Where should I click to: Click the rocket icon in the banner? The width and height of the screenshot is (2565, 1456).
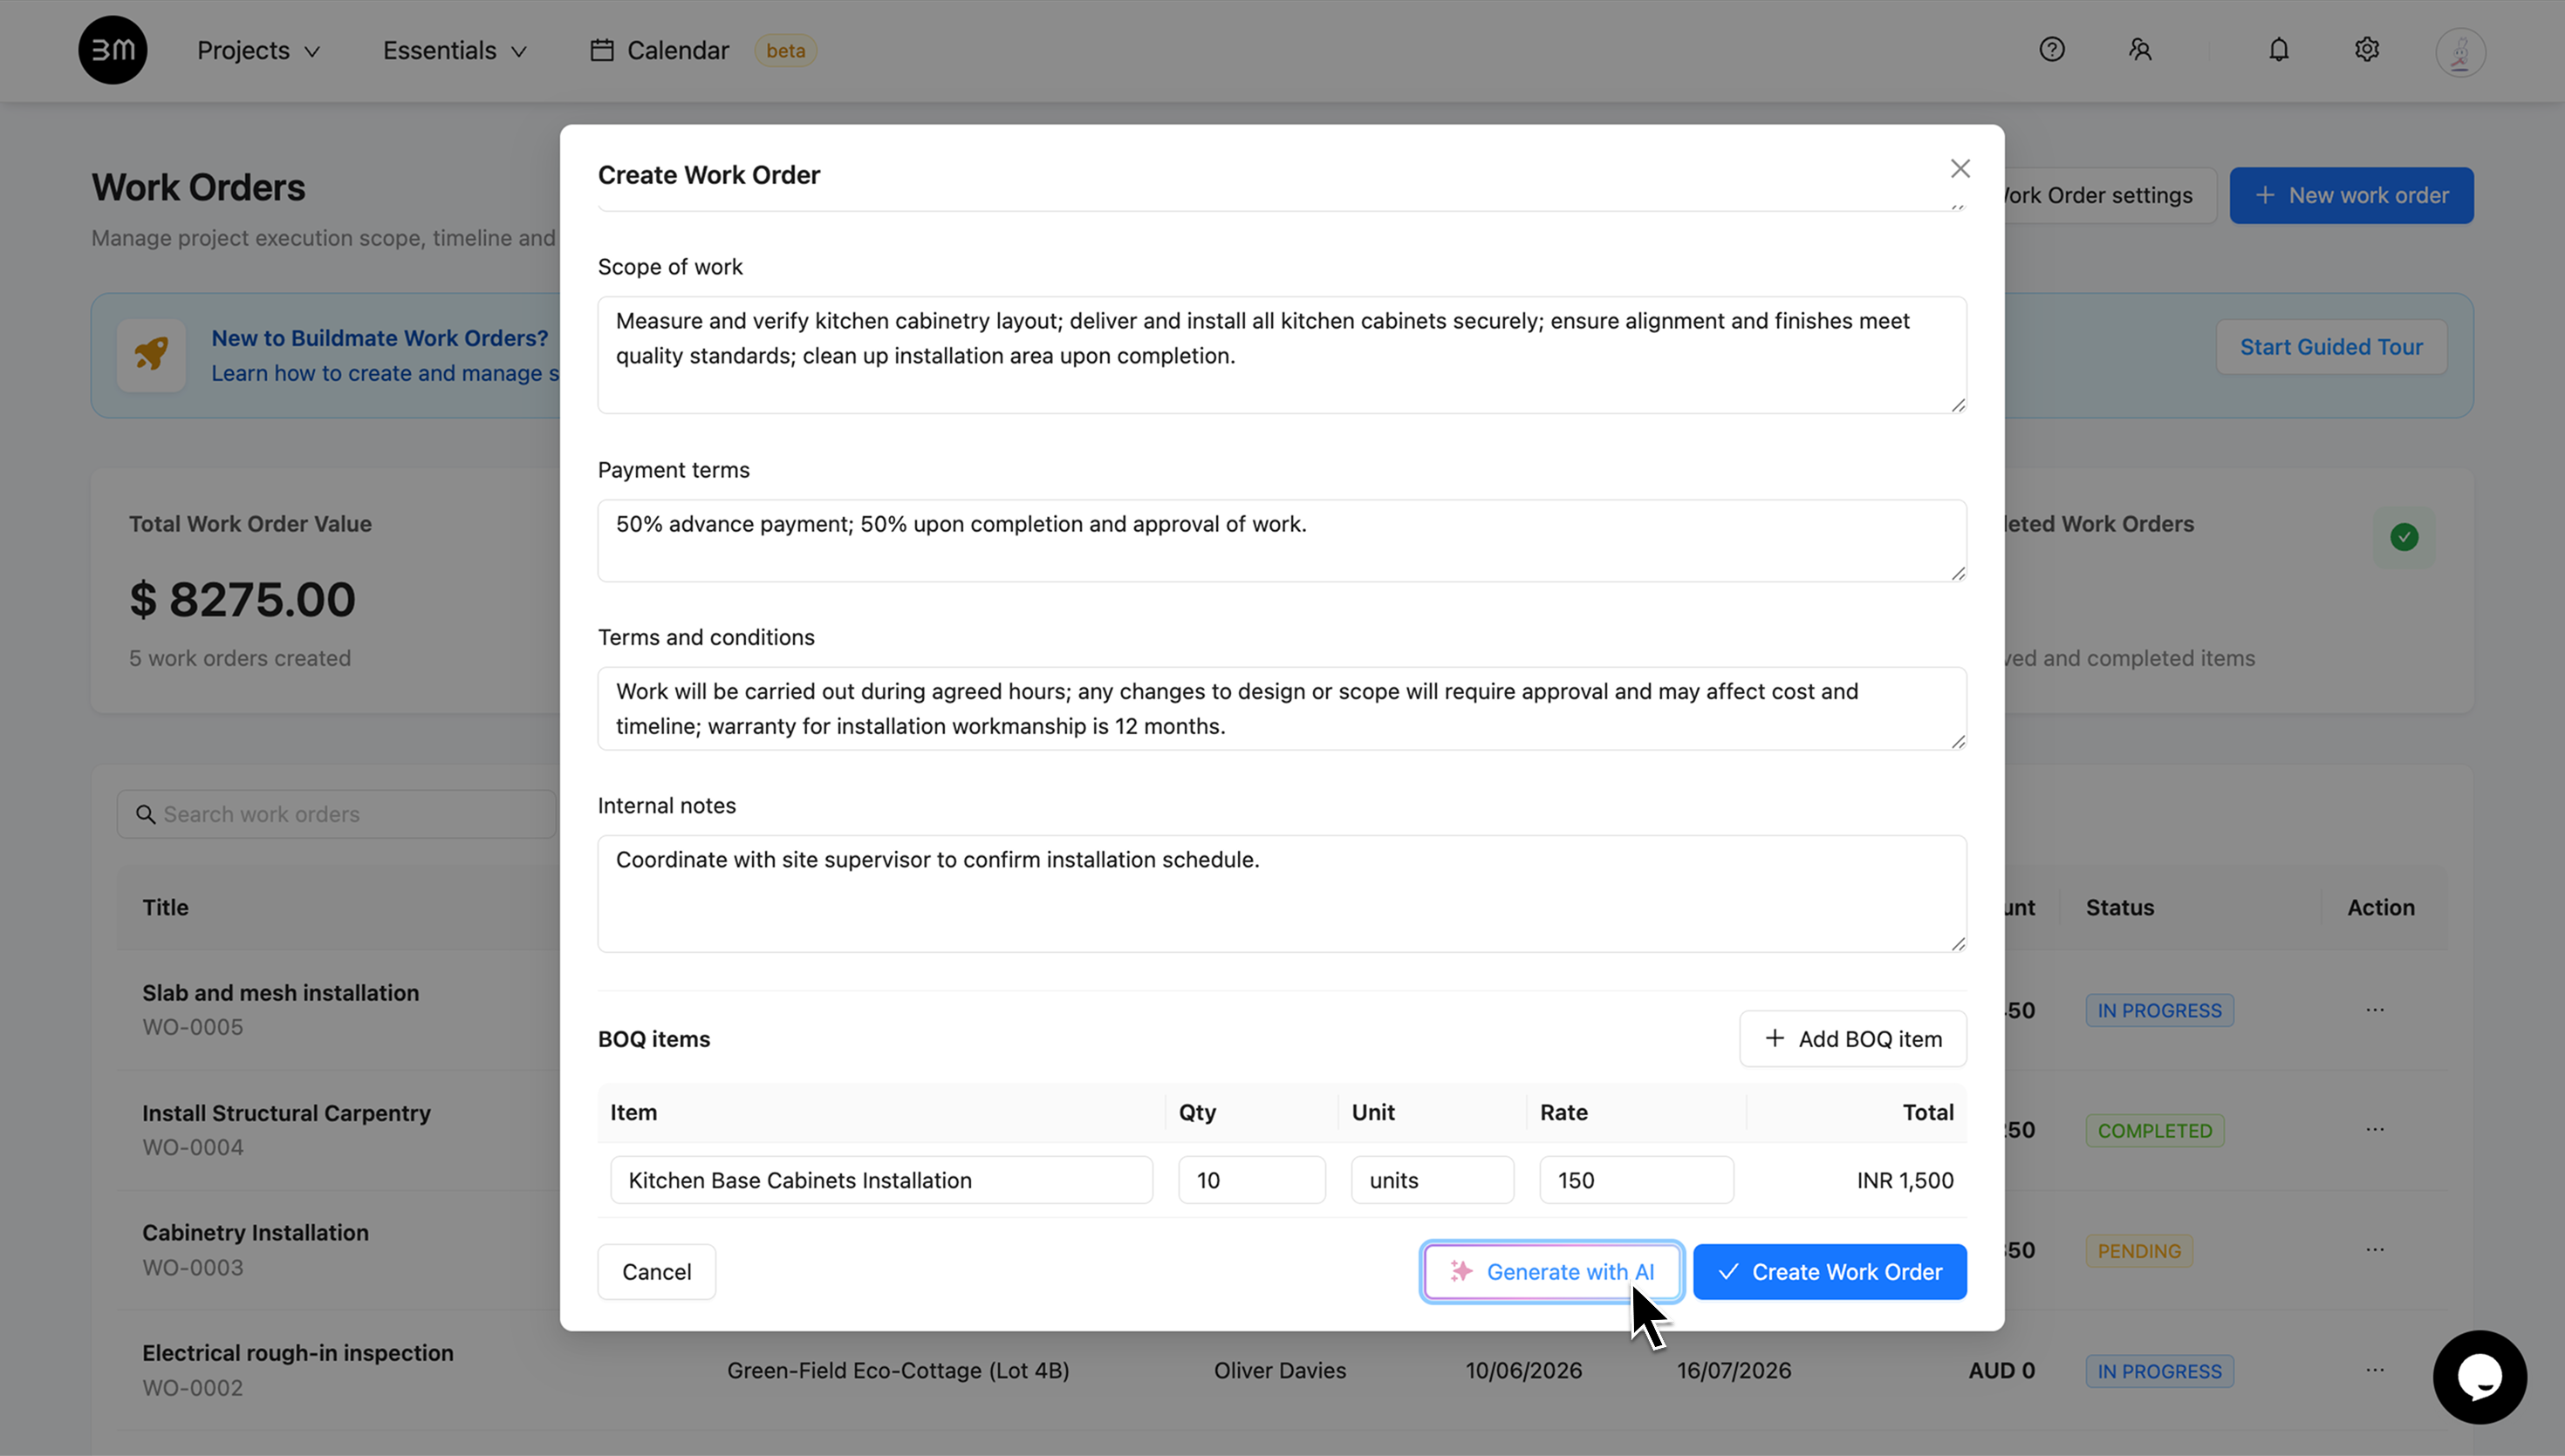coord(151,354)
